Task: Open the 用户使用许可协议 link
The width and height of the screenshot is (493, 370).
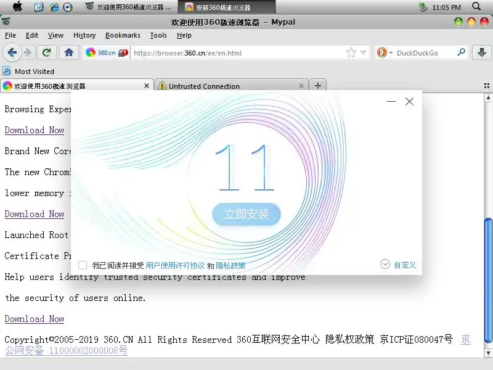Action: point(175,266)
